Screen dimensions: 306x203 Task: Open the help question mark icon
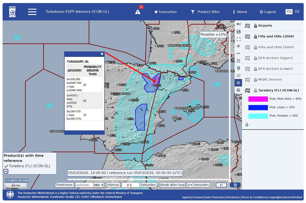(238, 90)
